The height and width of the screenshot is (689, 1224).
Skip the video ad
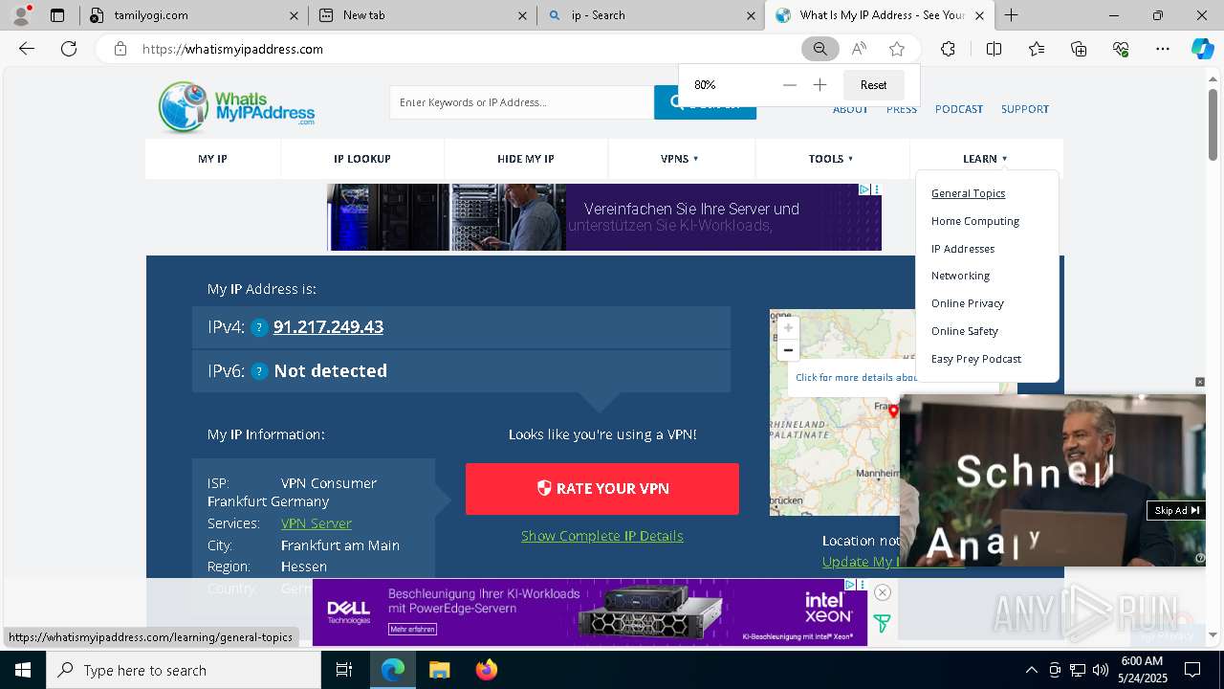tap(1175, 510)
